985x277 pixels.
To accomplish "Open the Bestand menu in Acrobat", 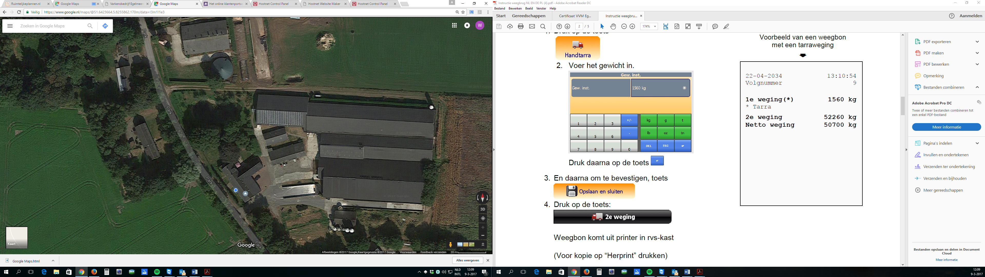I will point(499,8).
